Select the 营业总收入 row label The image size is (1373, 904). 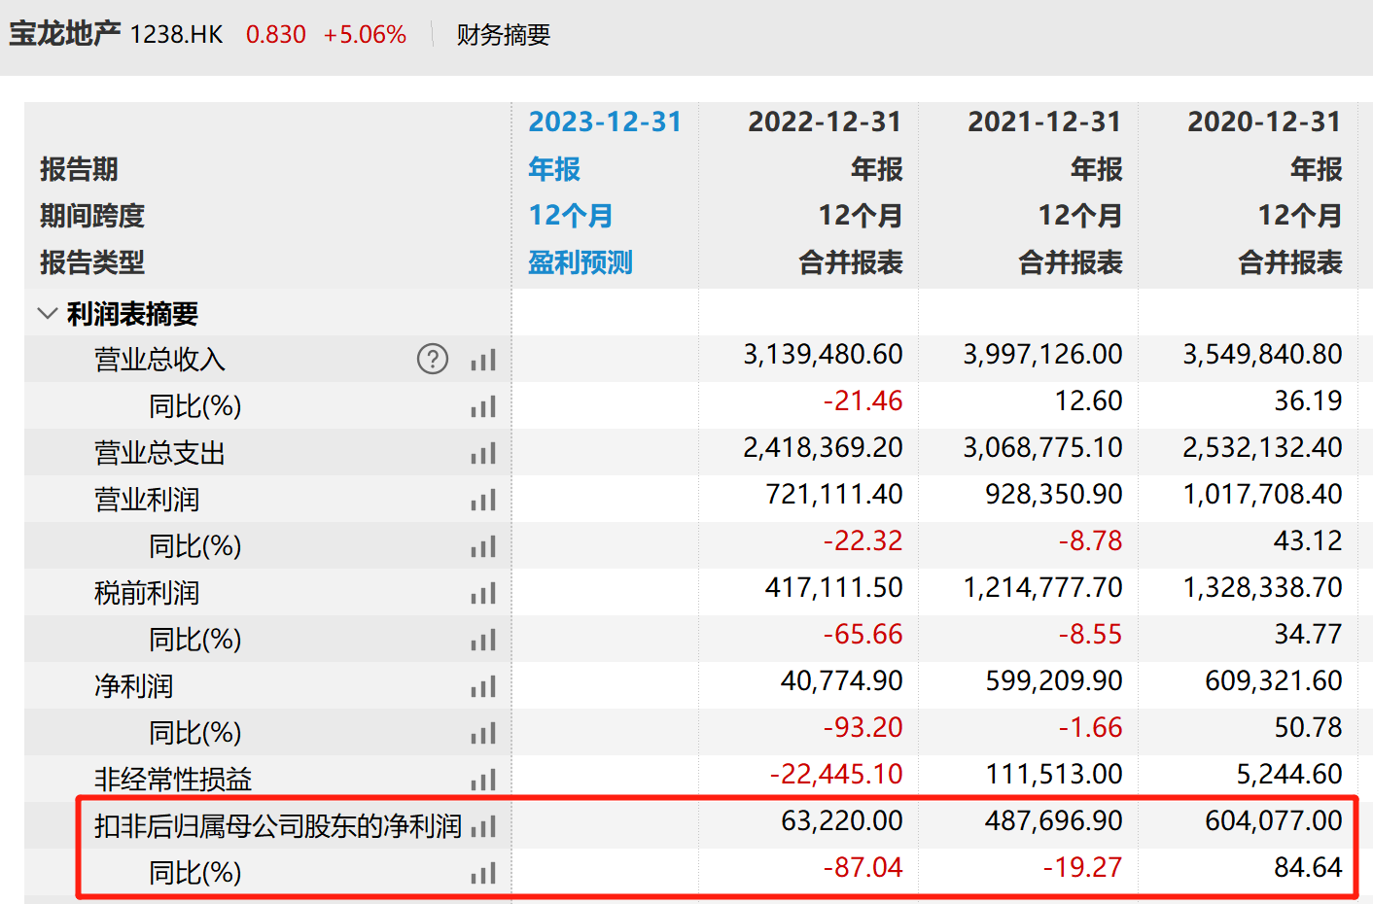coord(159,360)
